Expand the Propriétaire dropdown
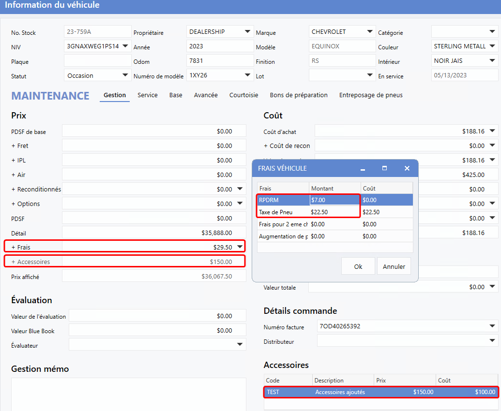This screenshot has width=501, height=411. tap(247, 32)
